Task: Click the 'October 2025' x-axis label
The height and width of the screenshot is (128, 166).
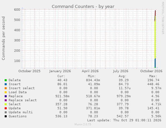Action: click(29, 71)
